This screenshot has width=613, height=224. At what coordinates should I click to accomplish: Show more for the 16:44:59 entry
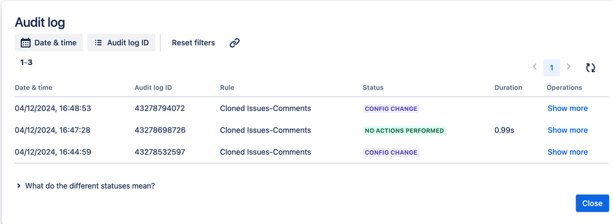tap(568, 152)
